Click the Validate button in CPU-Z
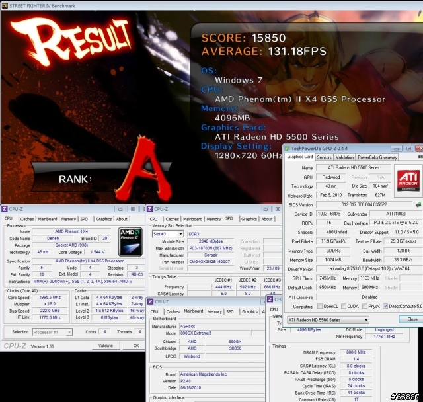The height and width of the screenshot is (402, 423). (x=106, y=346)
